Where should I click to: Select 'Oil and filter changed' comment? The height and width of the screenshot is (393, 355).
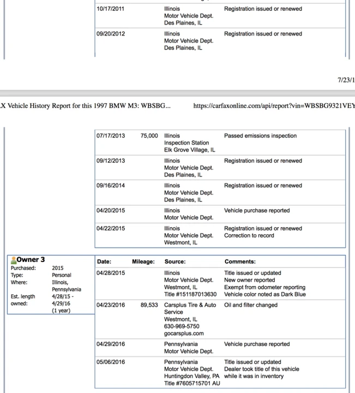[x=251, y=305]
